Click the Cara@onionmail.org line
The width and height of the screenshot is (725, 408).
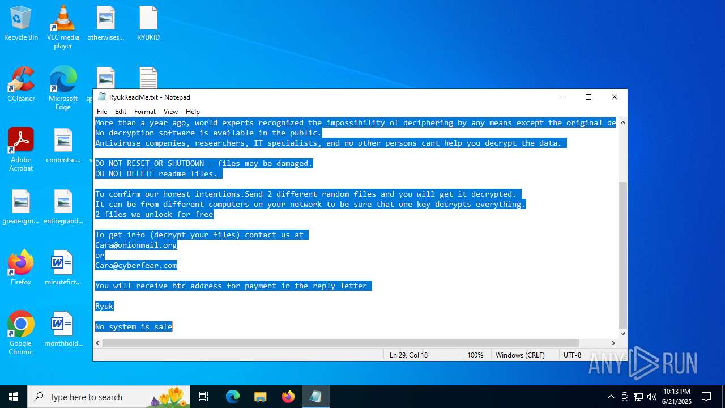(x=136, y=245)
